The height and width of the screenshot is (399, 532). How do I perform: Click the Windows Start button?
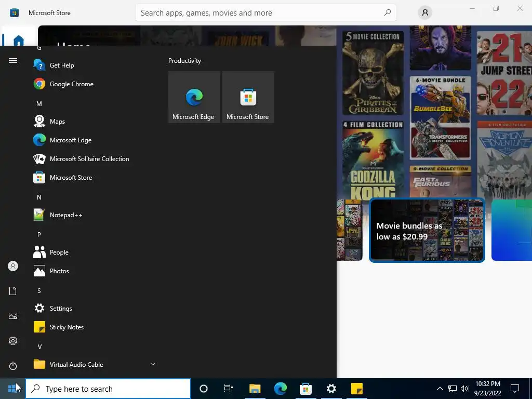pos(12,389)
